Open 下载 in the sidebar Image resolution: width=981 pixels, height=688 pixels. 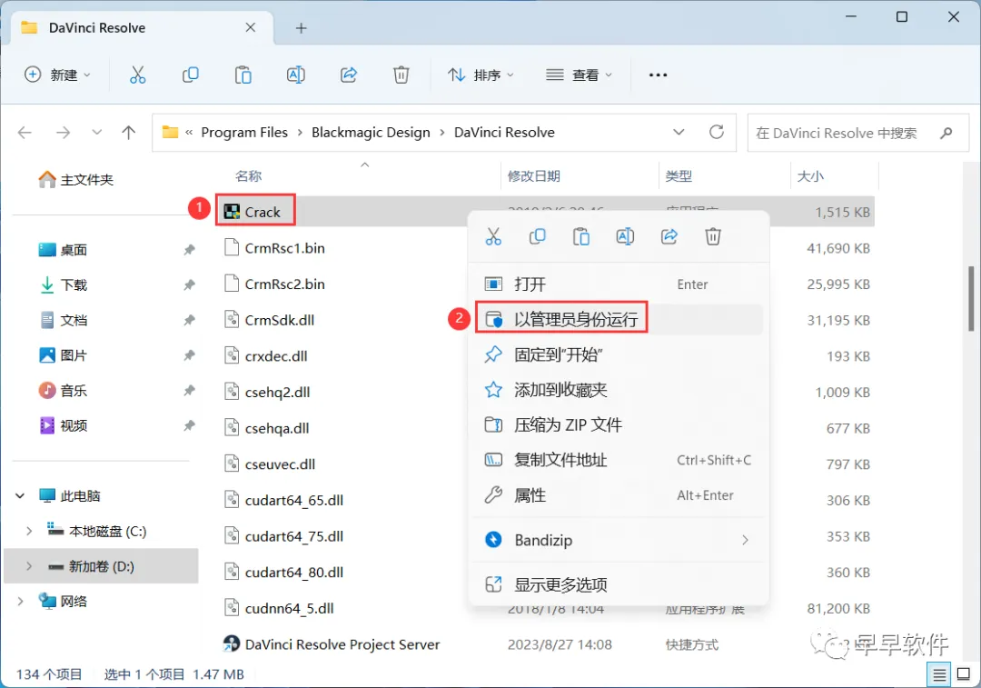tap(63, 285)
